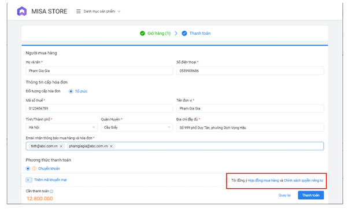Viewport: 348px width, 209px height.
Task: Expand the Danh mục sản phẩm dropdown
Action: tap(119, 12)
